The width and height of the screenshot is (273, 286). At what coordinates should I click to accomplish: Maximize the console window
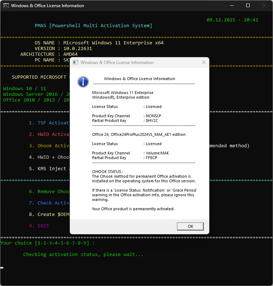[x=248, y=6]
